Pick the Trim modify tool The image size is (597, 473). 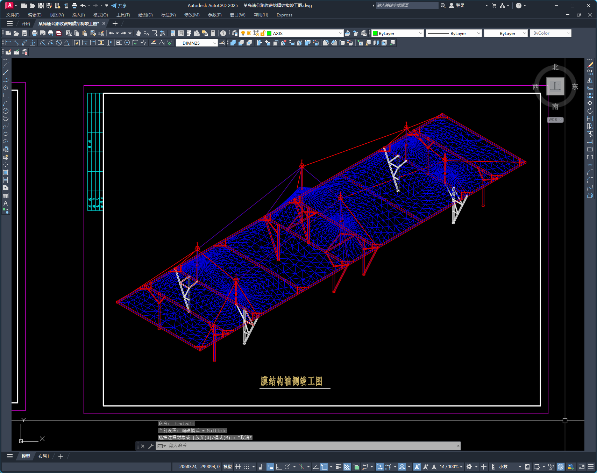[x=590, y=134]
